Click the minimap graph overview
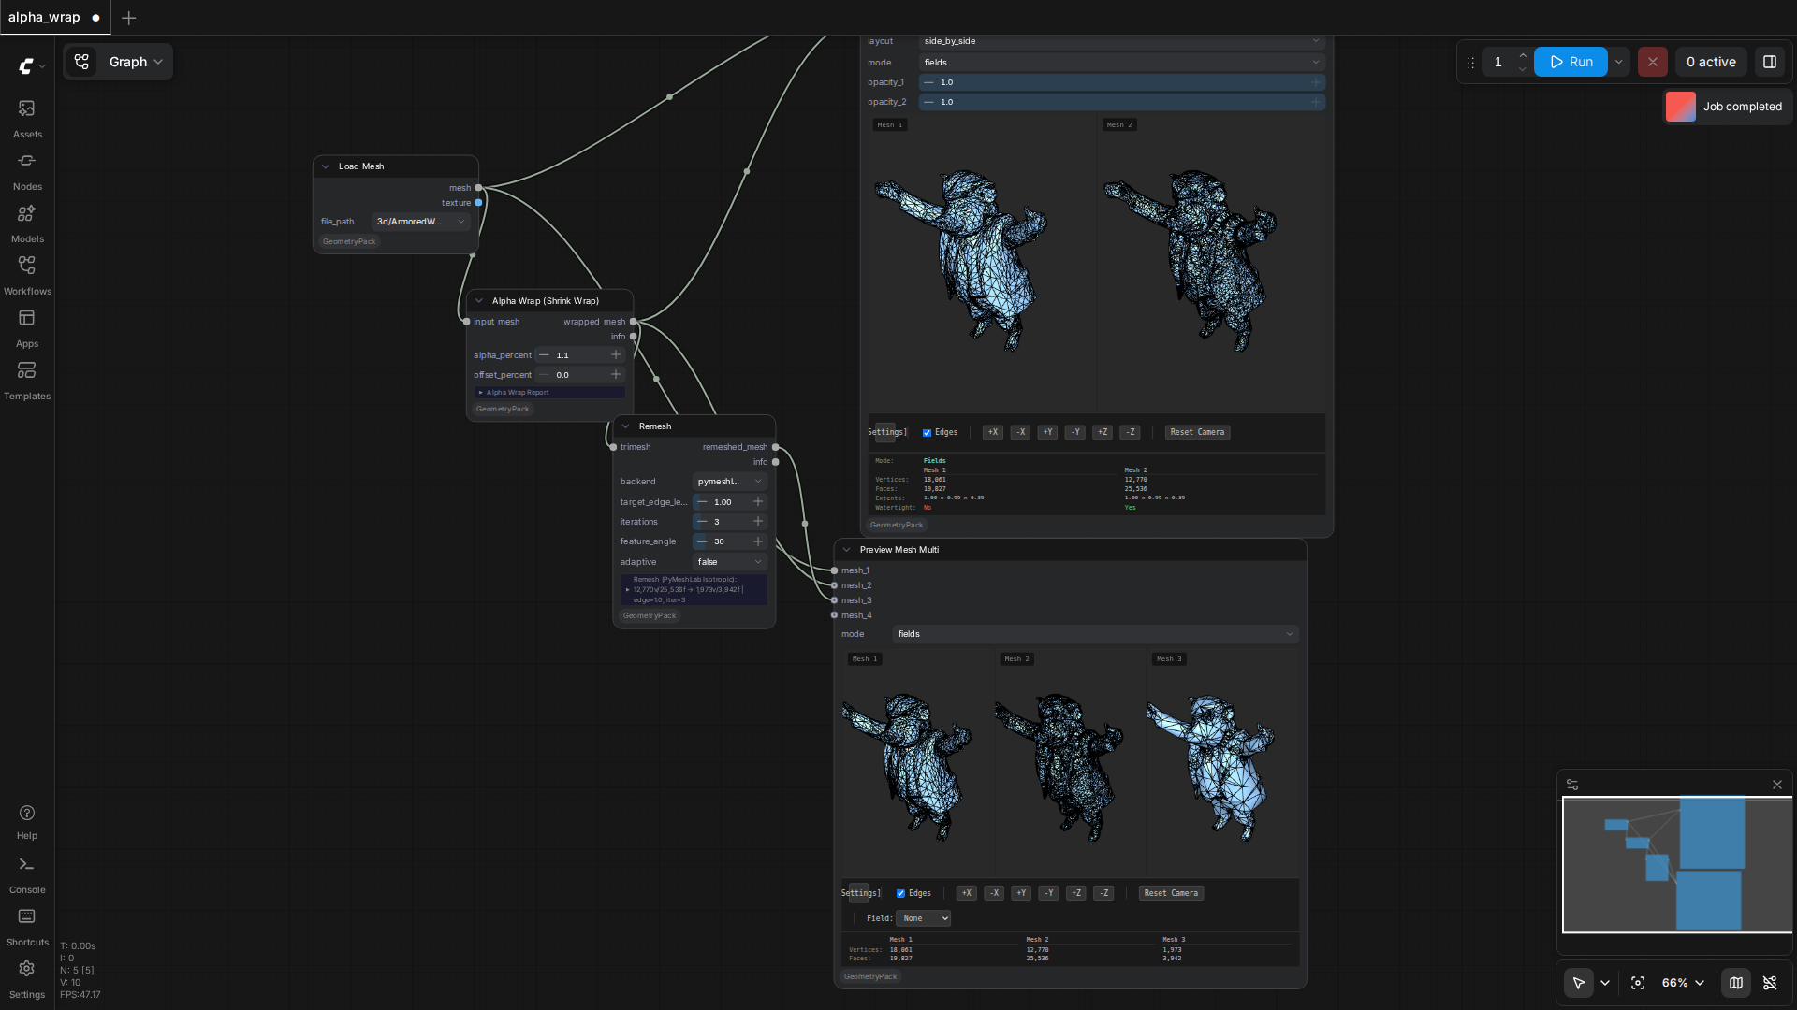This screenshot has width=1797, height=1010. [1677, 865]
